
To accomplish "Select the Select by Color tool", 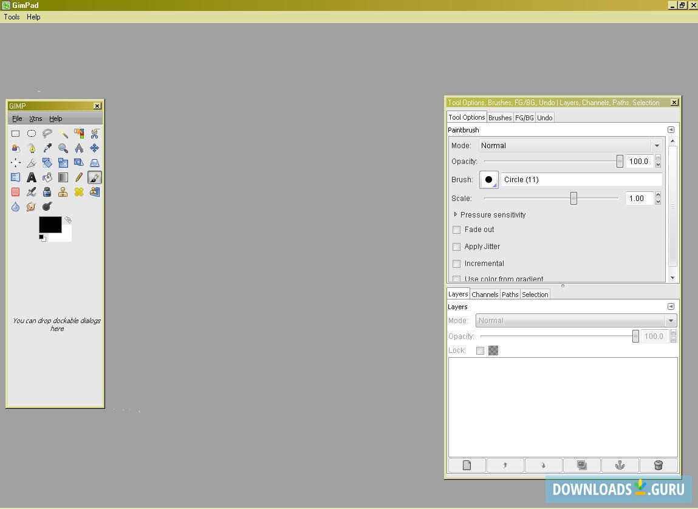I will click(79, 134).
